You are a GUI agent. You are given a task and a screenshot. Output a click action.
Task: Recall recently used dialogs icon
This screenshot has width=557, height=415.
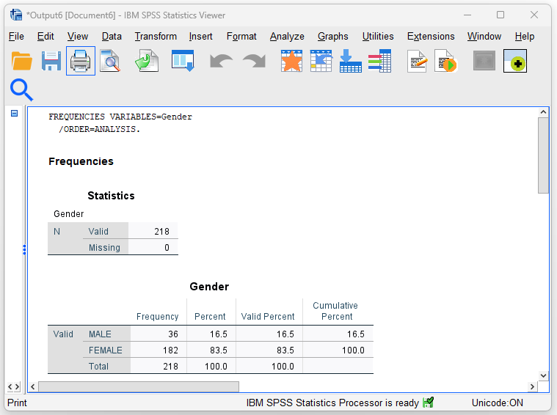[183, 61]
